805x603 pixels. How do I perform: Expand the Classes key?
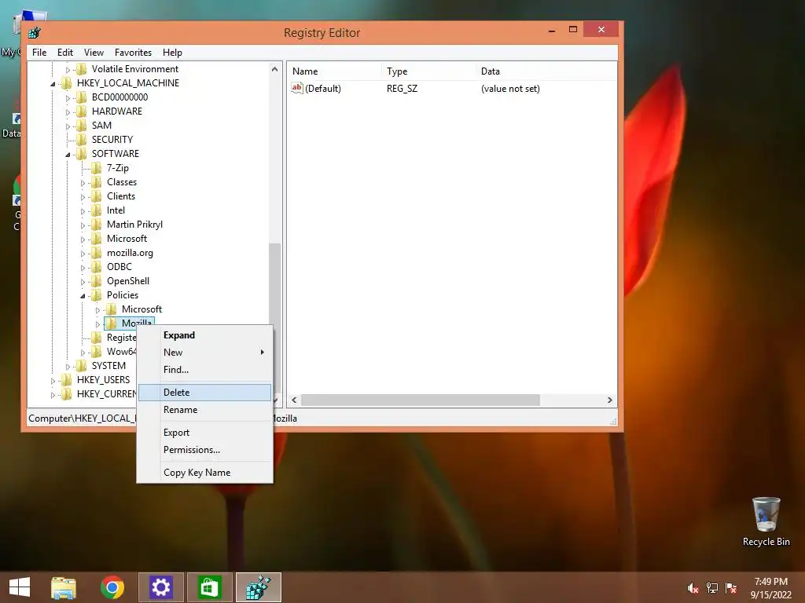click(83, 182)
